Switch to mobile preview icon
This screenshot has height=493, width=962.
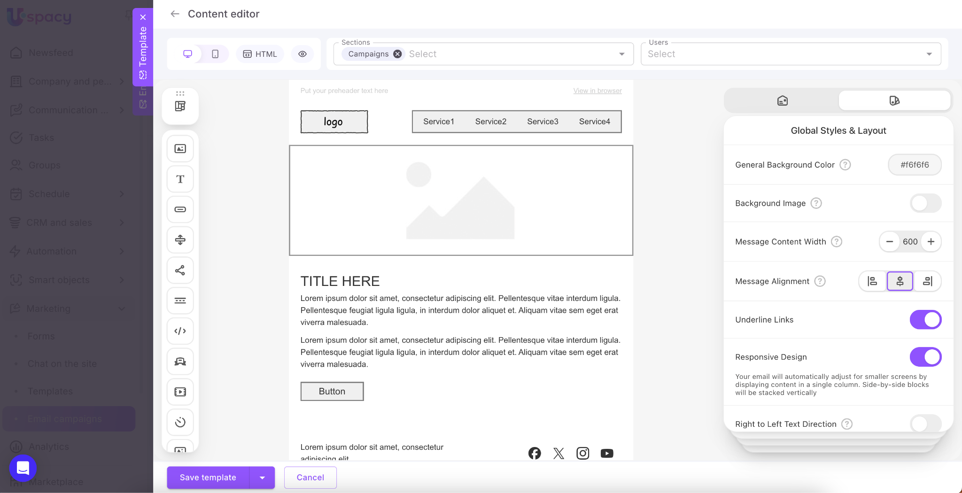(215, 54)
